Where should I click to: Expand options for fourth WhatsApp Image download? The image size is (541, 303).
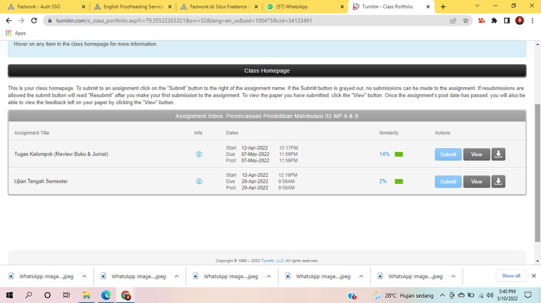click(361, 276)
